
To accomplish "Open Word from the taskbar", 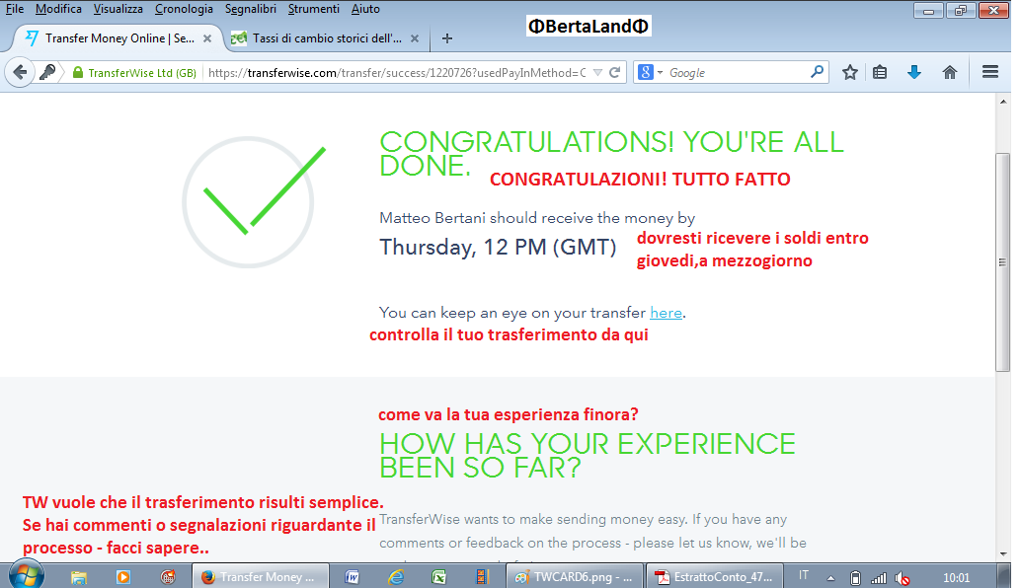I will coord(352,577).
